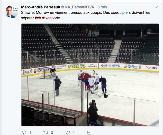Click the reply count of 1
Viewport: 163px width, 135px height.
(x=30, y=133)
